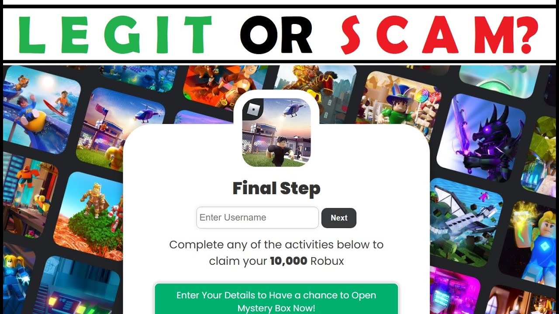Click the green LEGIT banner word
The height and width of the screenshot is (314, 559).
tap(114, 34)
